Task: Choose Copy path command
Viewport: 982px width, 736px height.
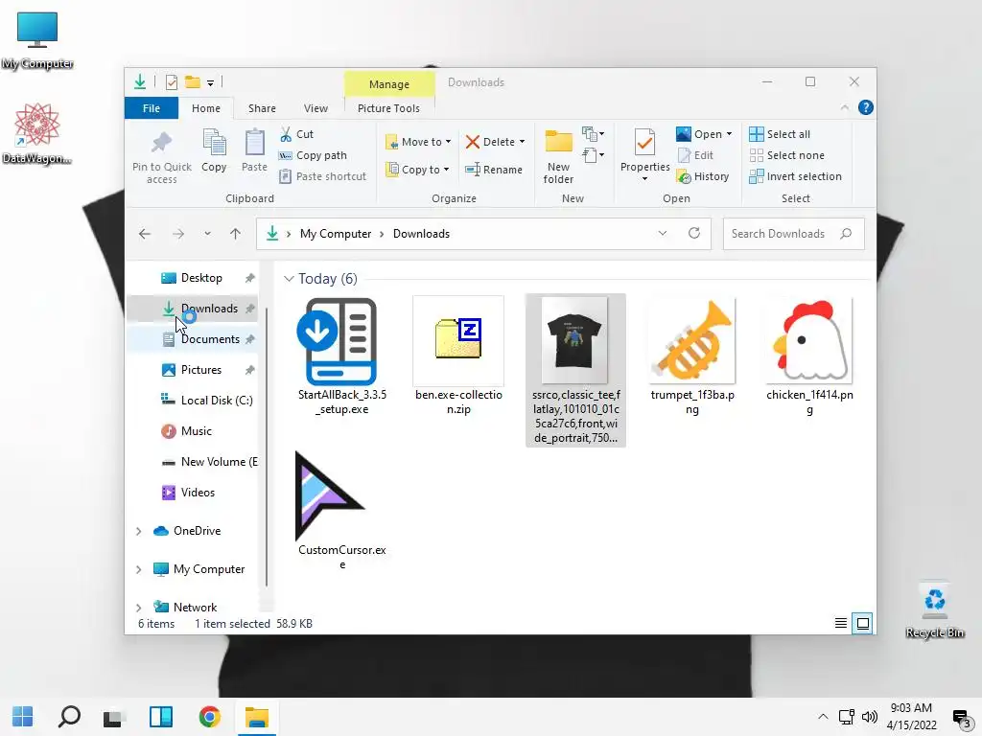Action: 314,155
